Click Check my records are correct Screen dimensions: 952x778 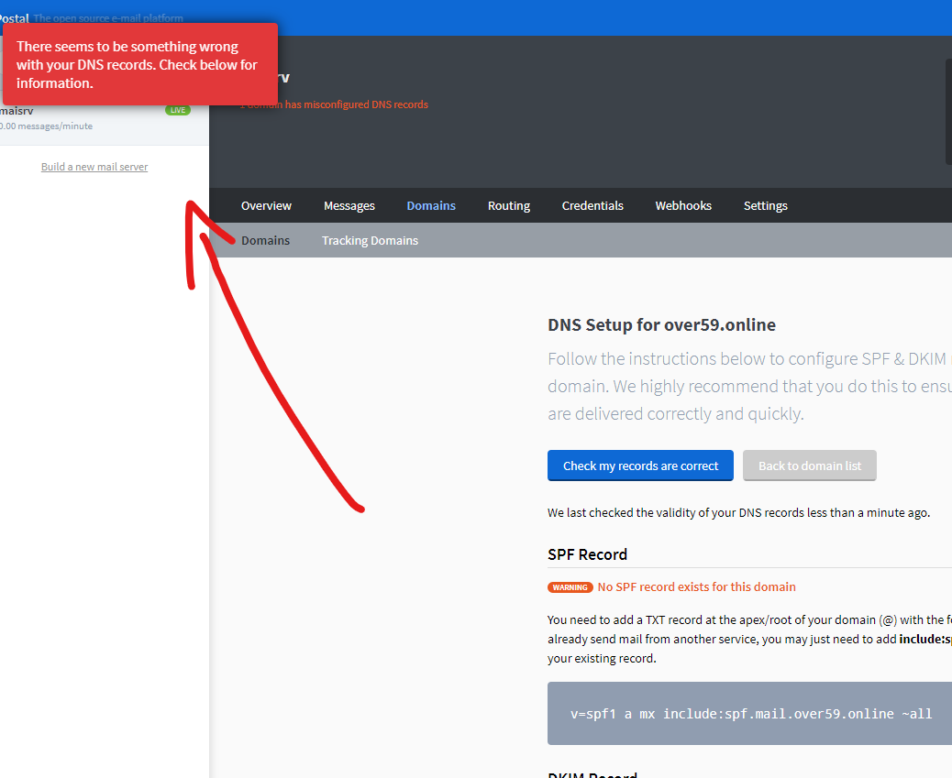(640, 466)
